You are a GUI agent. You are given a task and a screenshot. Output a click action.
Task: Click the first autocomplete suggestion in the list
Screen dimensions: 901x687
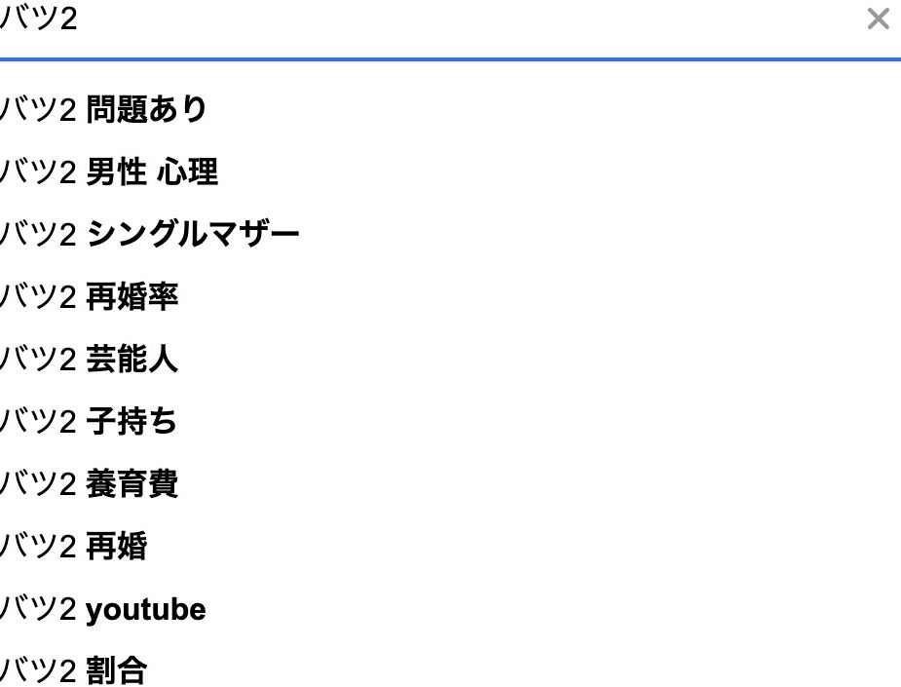coord(103,110)
